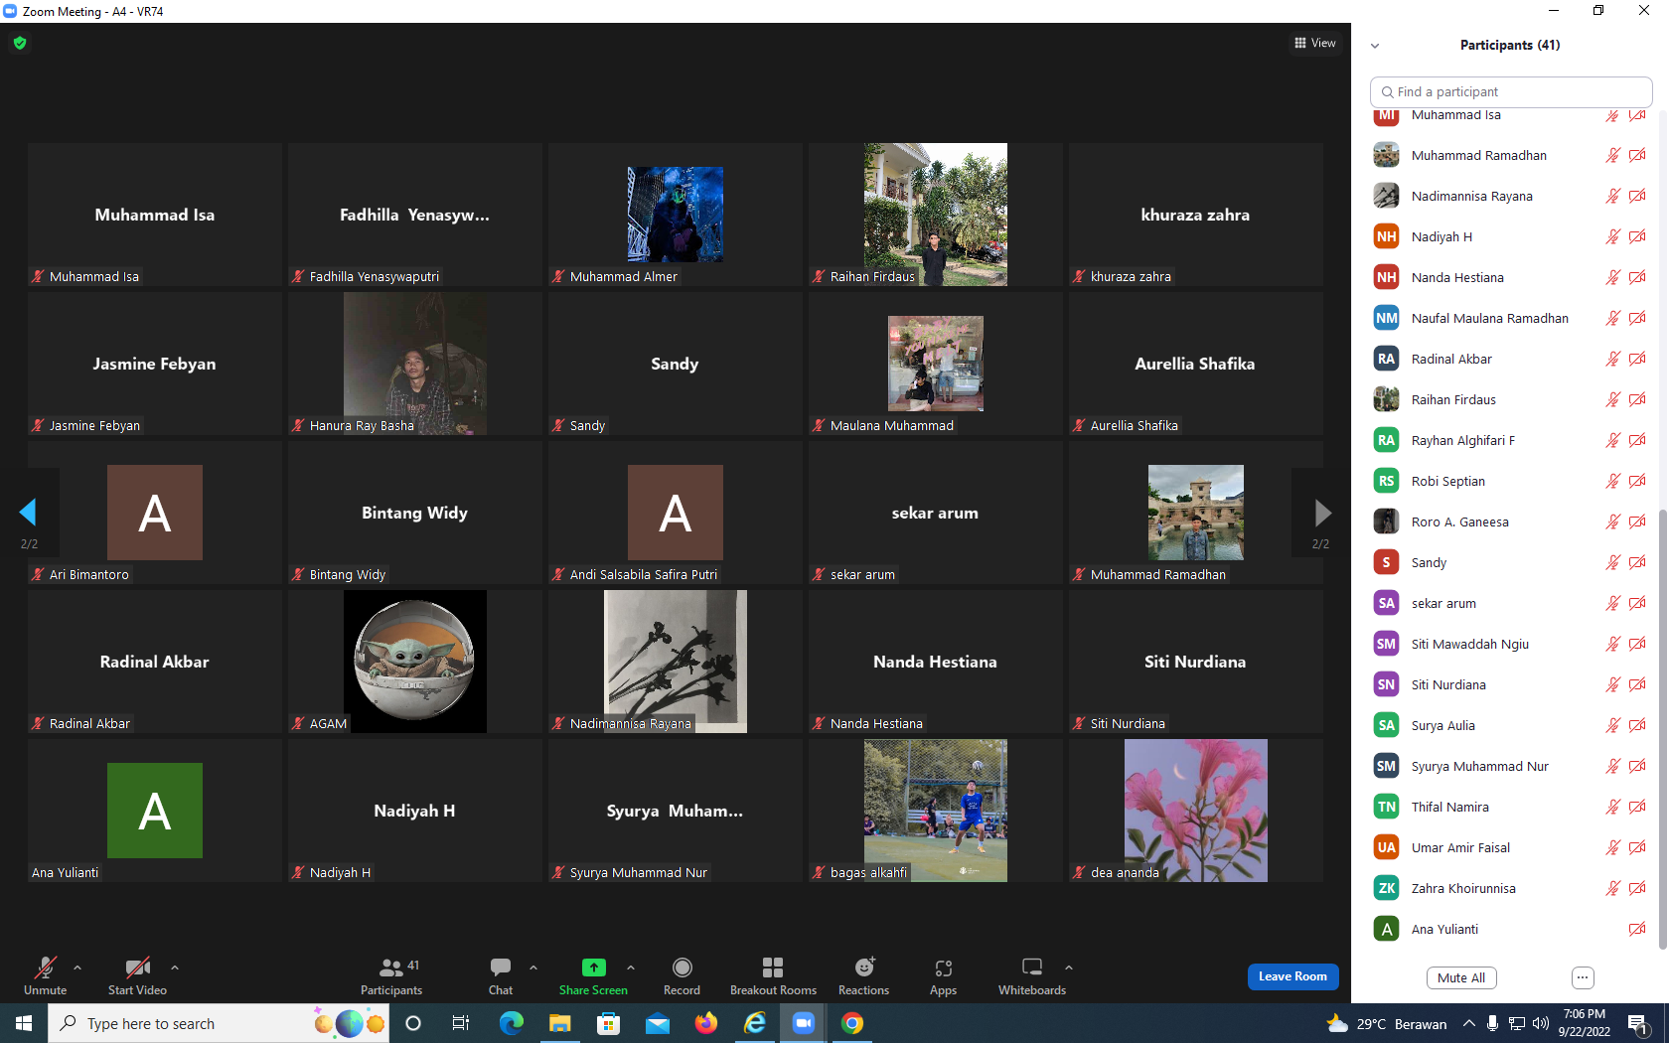The width and height of the screenshot is (1669, 1043).
Task: Click the Find a participant search field
Action: tap(1511, 91)
